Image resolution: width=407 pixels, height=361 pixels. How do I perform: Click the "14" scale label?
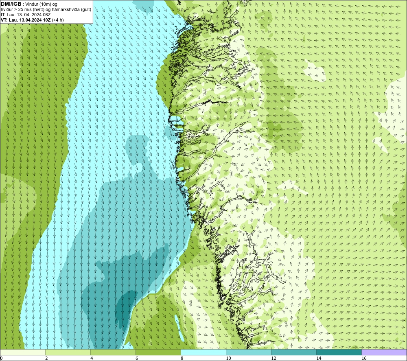coord(319,358)
